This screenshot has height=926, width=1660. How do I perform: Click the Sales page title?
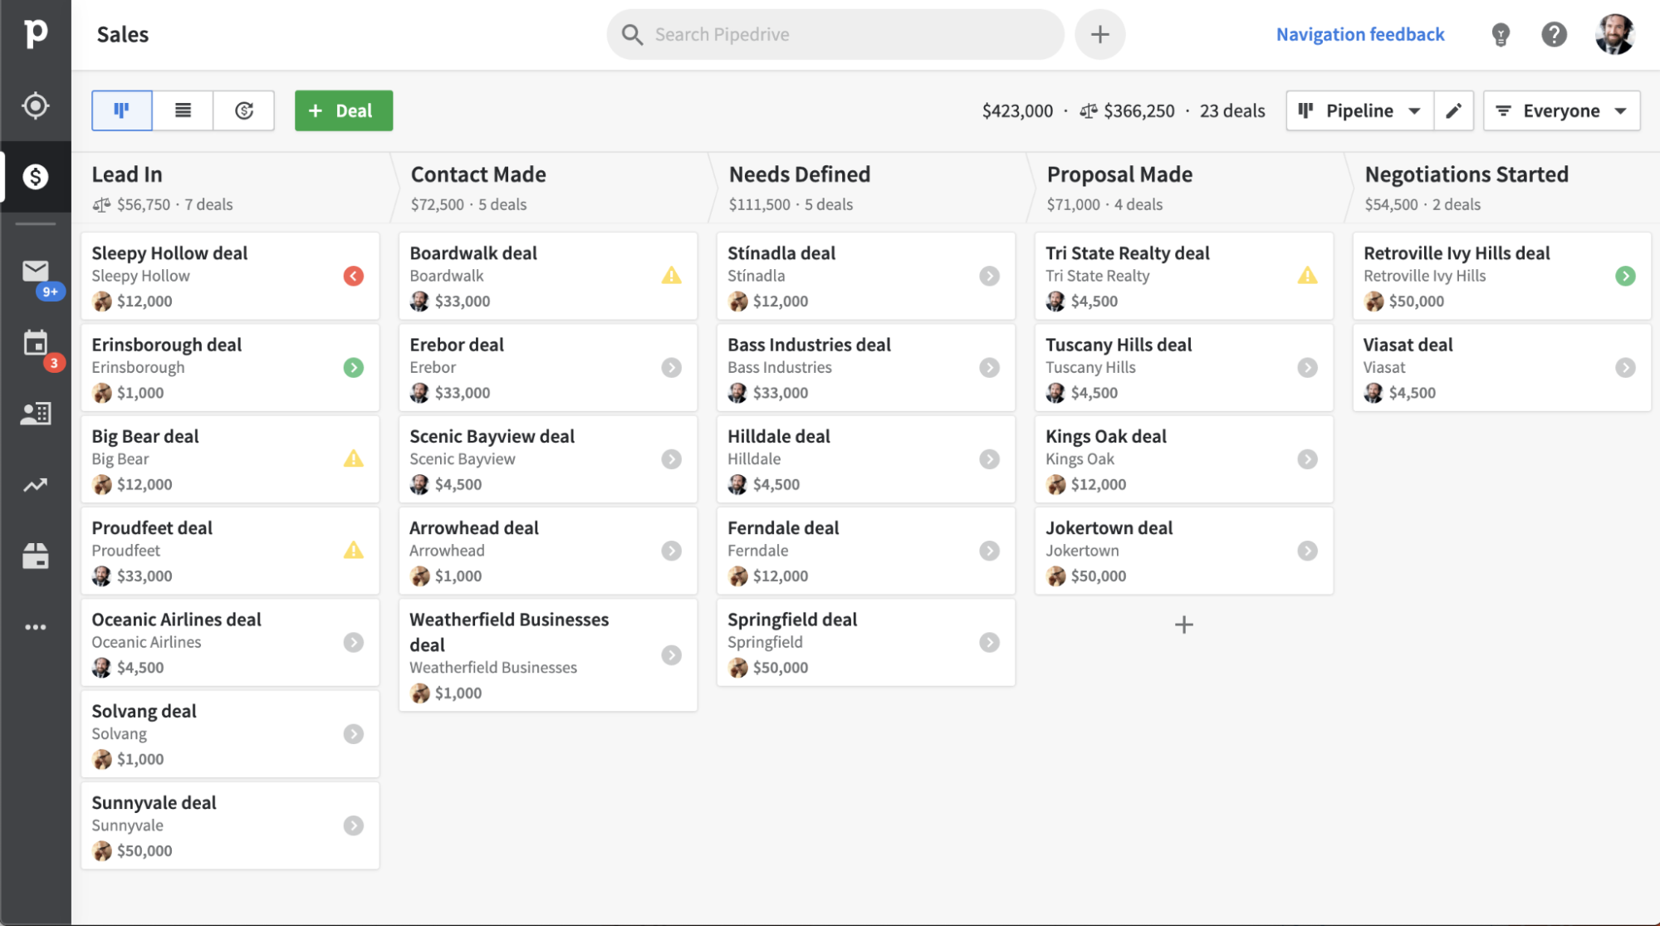[123, 34]
